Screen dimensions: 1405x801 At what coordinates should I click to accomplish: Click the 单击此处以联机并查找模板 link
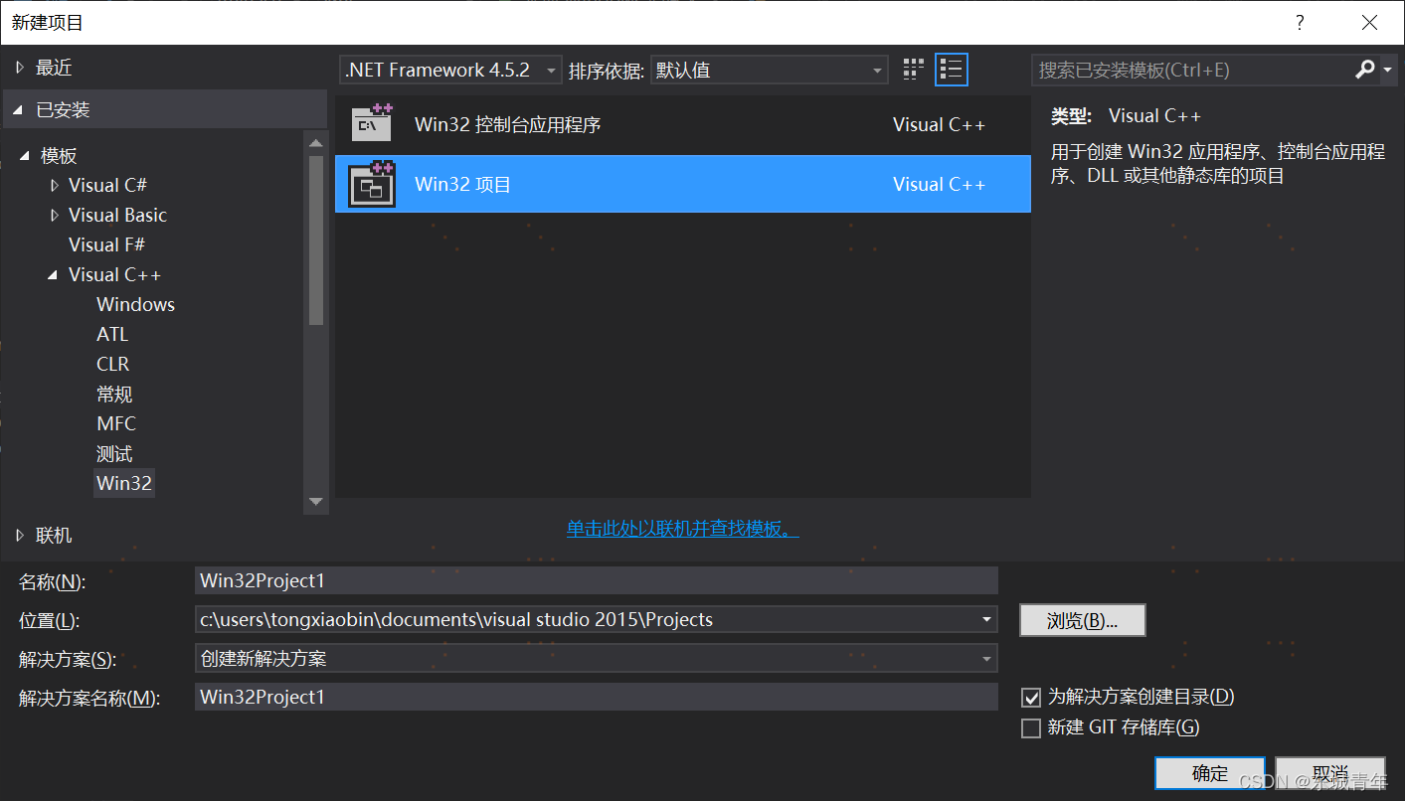(682, 529)
